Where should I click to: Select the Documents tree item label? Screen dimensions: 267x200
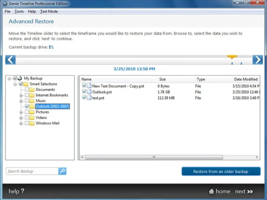point(45,89)
